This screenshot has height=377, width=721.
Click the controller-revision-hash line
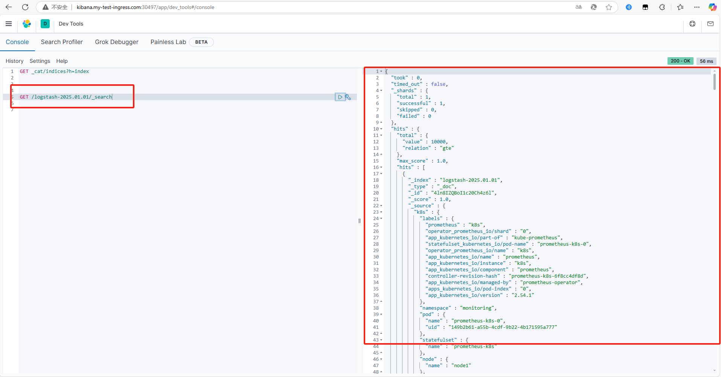507,276
